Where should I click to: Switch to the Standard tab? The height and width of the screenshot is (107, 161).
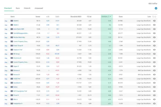pos(8,8)
